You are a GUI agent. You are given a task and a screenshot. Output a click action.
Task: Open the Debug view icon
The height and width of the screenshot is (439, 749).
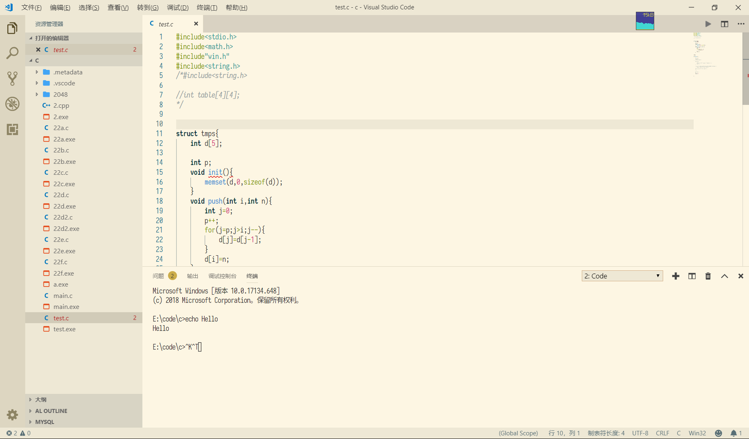12,104
